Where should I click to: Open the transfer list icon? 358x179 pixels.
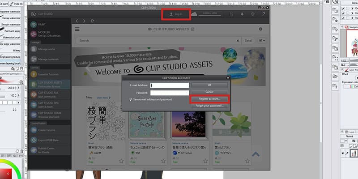[x=231, y=14]
